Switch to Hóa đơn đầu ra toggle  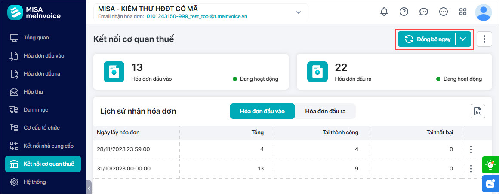[x=325, y=111]
